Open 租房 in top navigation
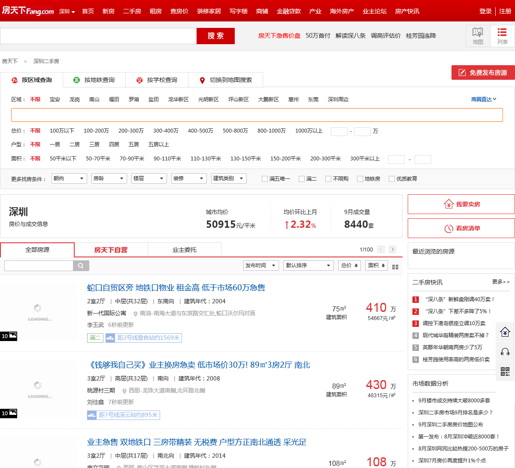The height and width of the screenshot is (468, 515). (156, 11)
